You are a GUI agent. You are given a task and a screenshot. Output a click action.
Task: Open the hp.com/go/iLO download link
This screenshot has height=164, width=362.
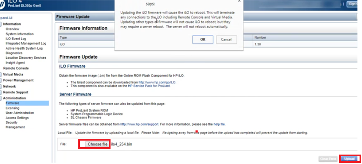[x=157, y=82]
